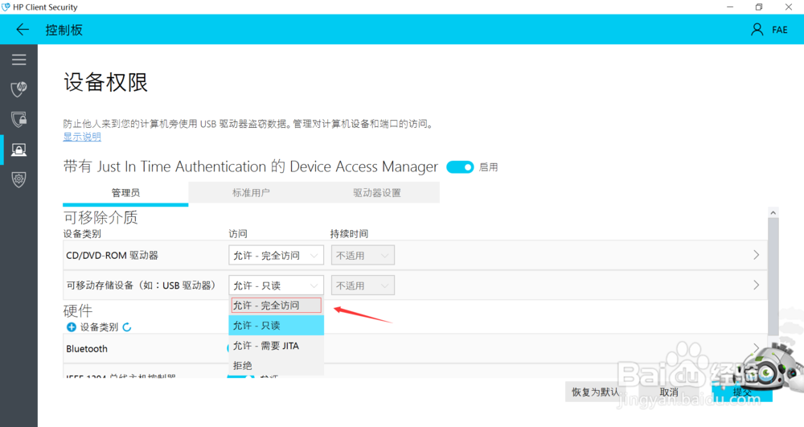Open the shield with gear sidebar icon
This screenshot has width=804, height=427.
pos(19,179)
